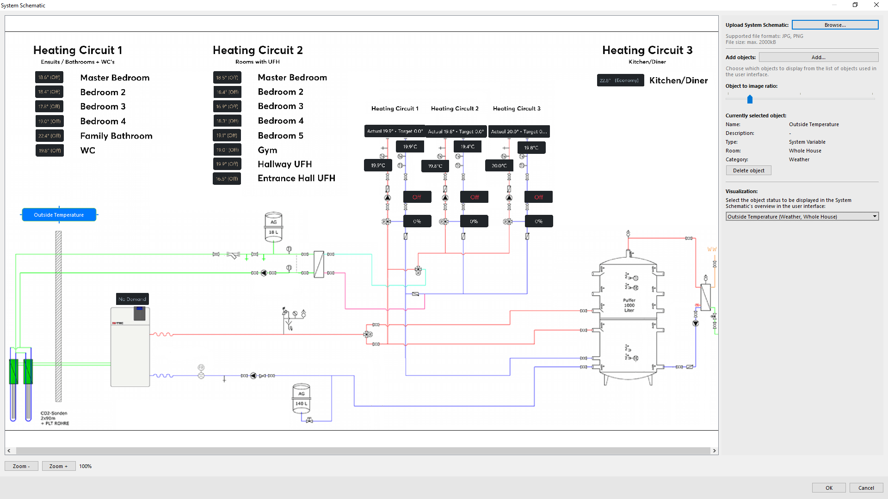The height and width of the screenshot is (499, 888).
Task: Select the Outside Temperature object on schematic
Action: (59, 215)
